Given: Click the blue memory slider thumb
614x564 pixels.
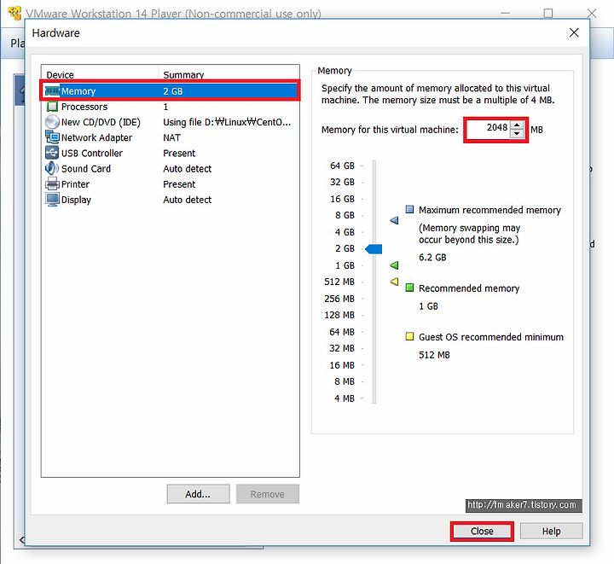Looking at the screenshot, I should click(374, 248).
